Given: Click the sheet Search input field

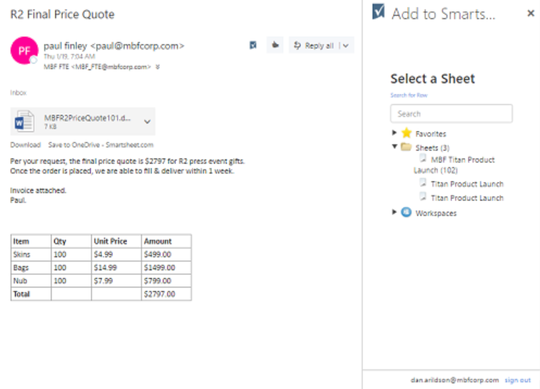Looking at the screenshot, I should point(451,114).
